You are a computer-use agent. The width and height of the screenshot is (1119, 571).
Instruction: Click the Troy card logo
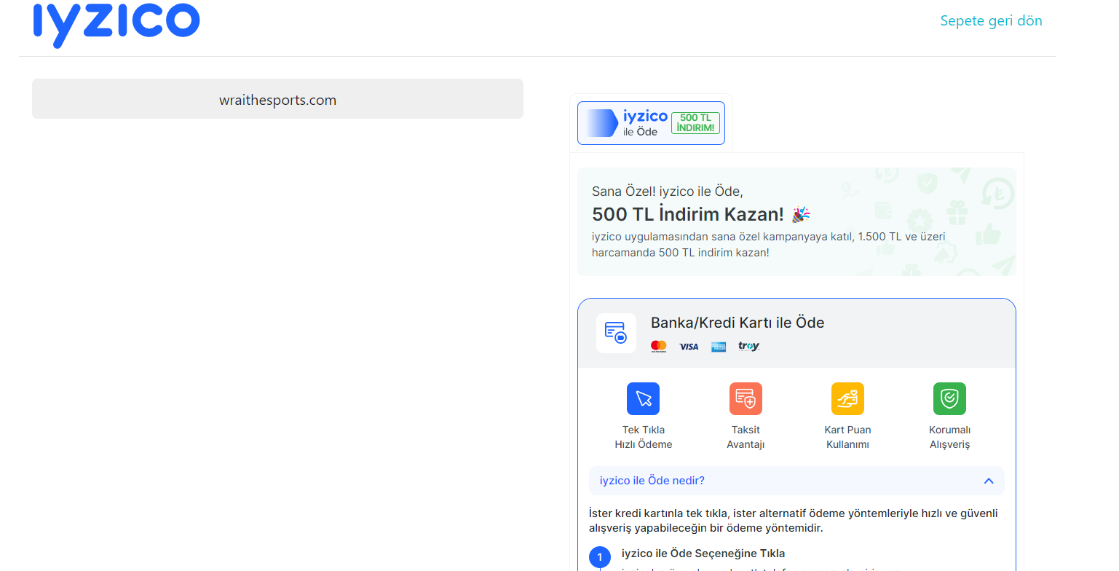(748, 347)
